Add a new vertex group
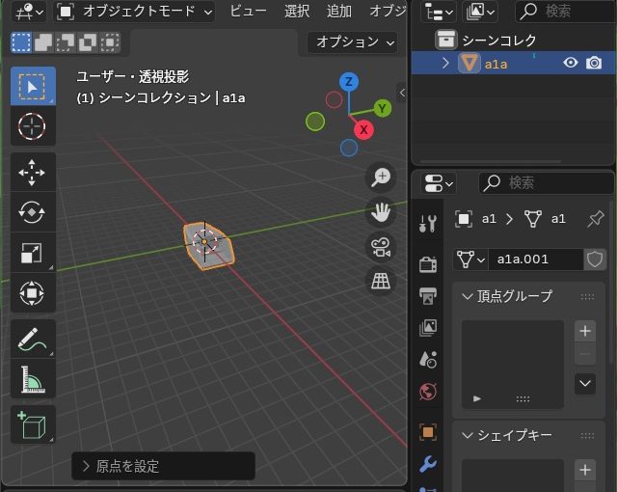 click(x=585, y=331)
